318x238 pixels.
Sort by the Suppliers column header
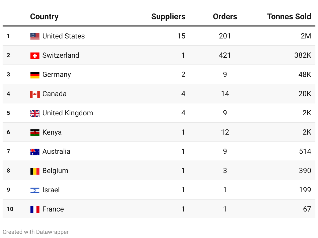tap(168, 17)
